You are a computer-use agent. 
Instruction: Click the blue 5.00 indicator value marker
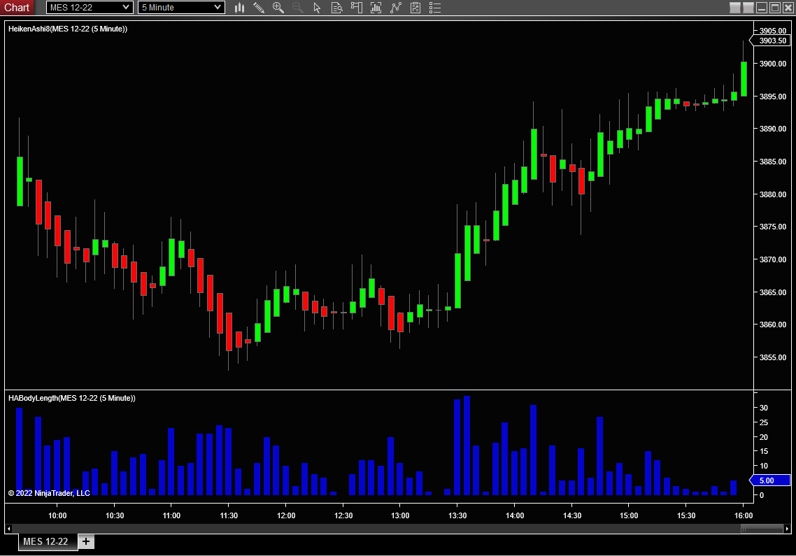pos(771,480)
